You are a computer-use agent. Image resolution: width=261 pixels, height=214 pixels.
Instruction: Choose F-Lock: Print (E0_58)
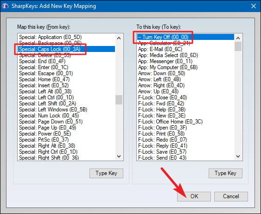[185, 134]
